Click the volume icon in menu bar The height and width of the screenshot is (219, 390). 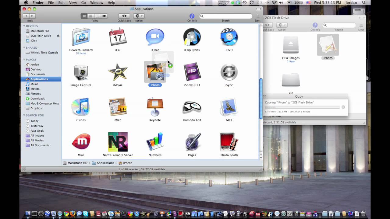(281, 3)
